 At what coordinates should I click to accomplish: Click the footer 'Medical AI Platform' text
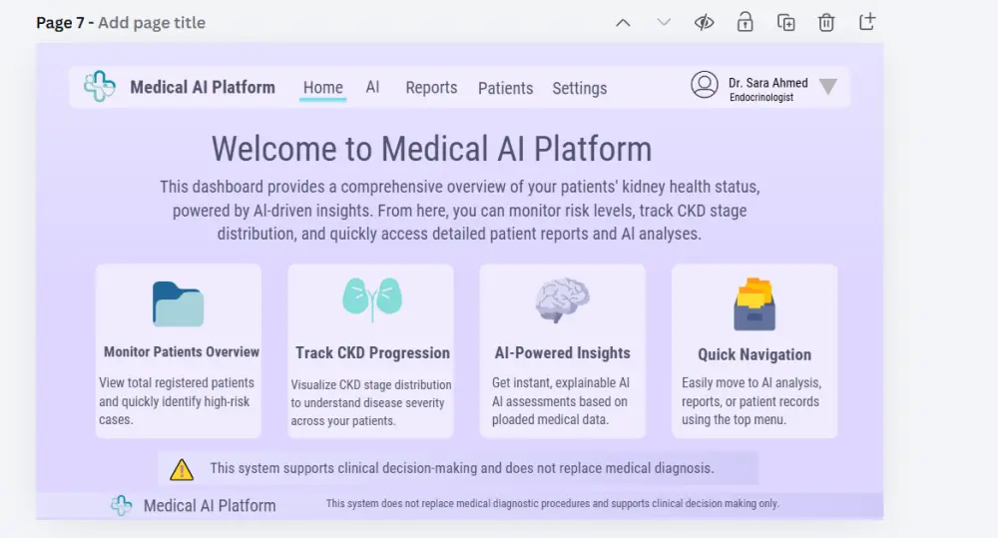coord(210,505)
